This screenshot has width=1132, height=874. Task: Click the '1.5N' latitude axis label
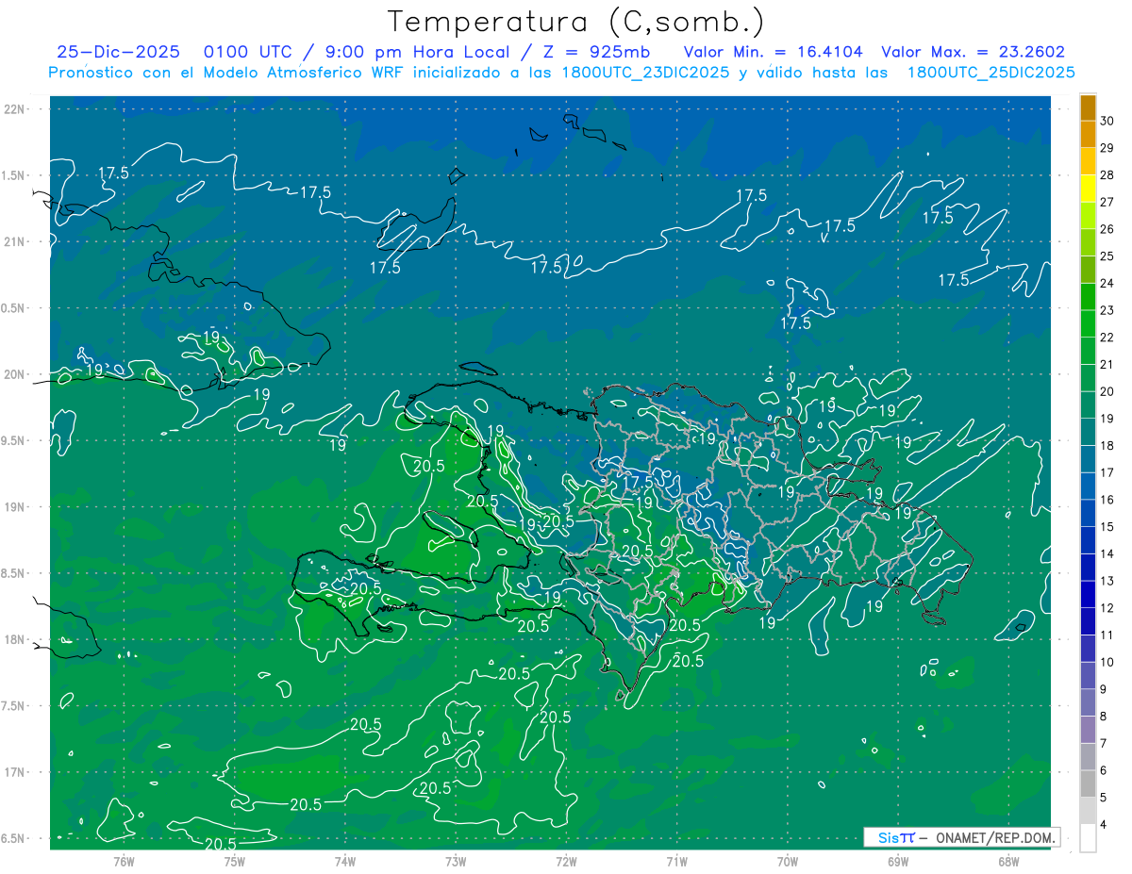(13, 175)
